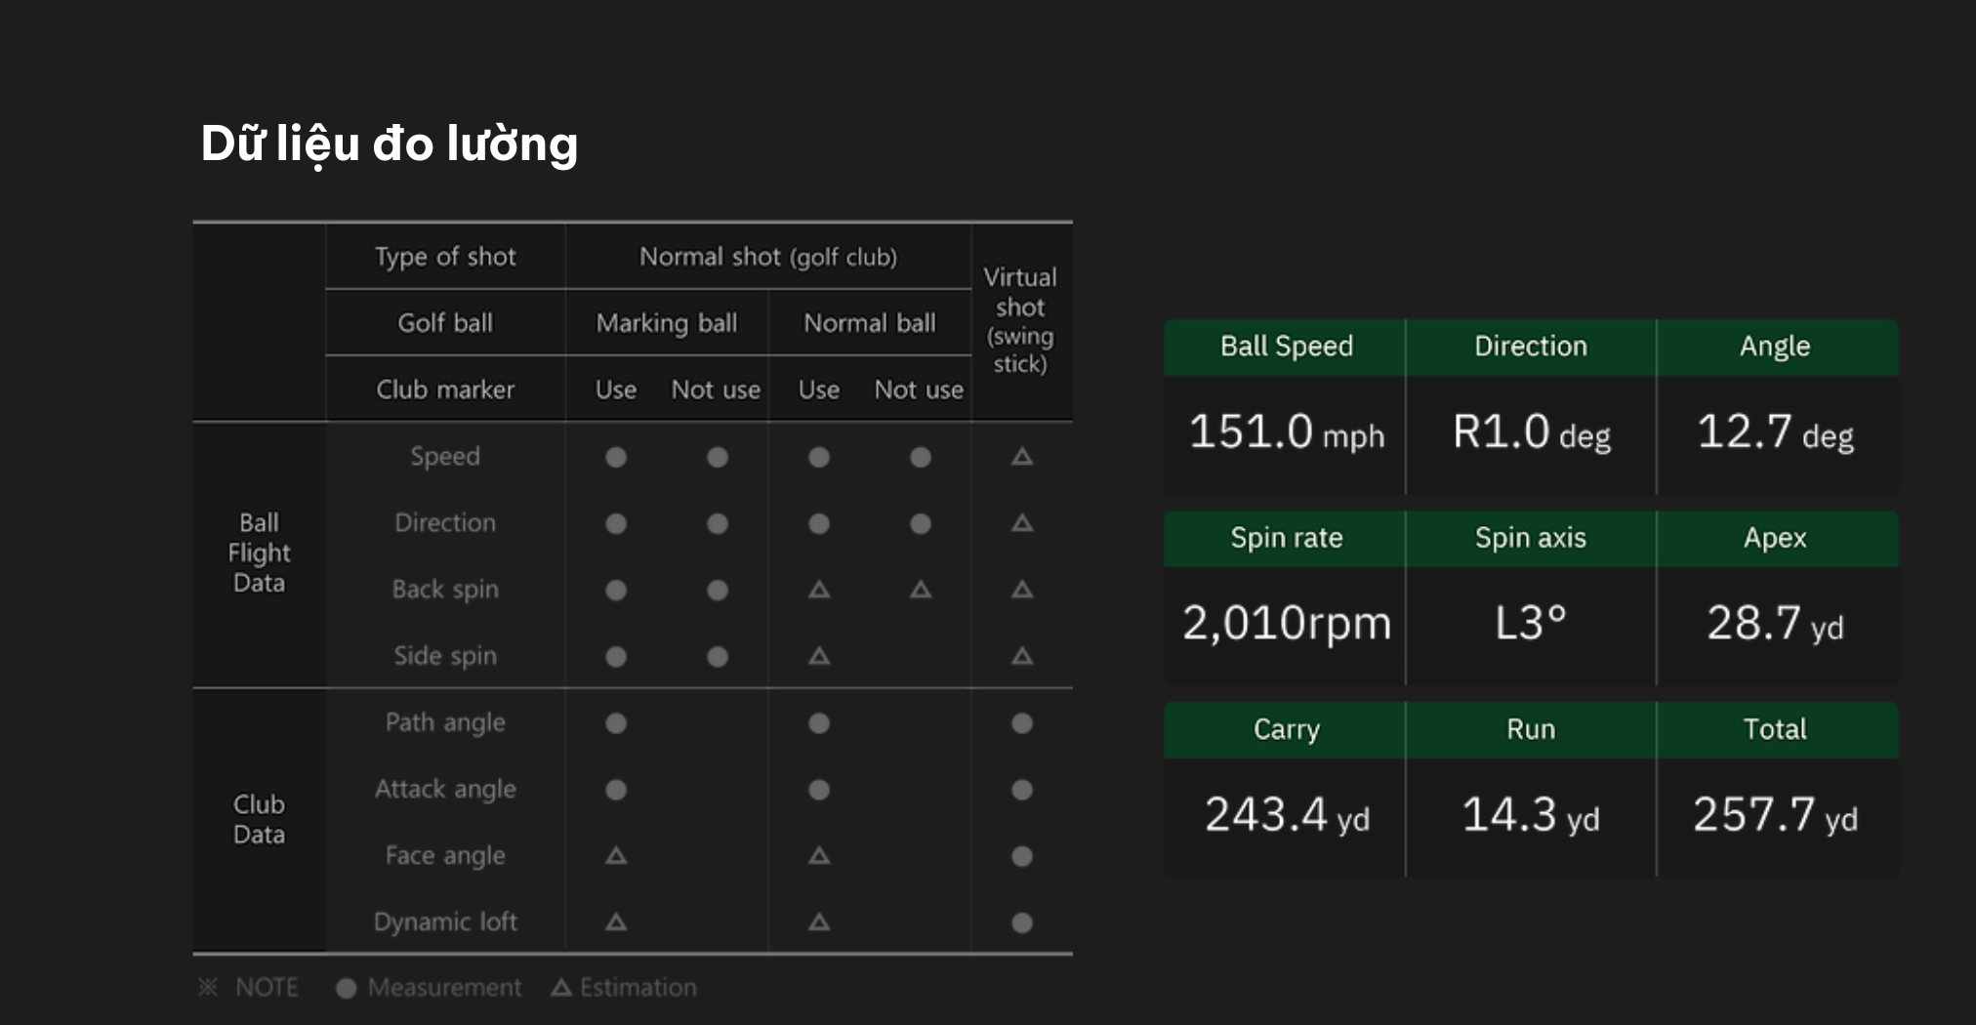
Task: Click the '257.7 yd' value
Action: point(1775,815)
